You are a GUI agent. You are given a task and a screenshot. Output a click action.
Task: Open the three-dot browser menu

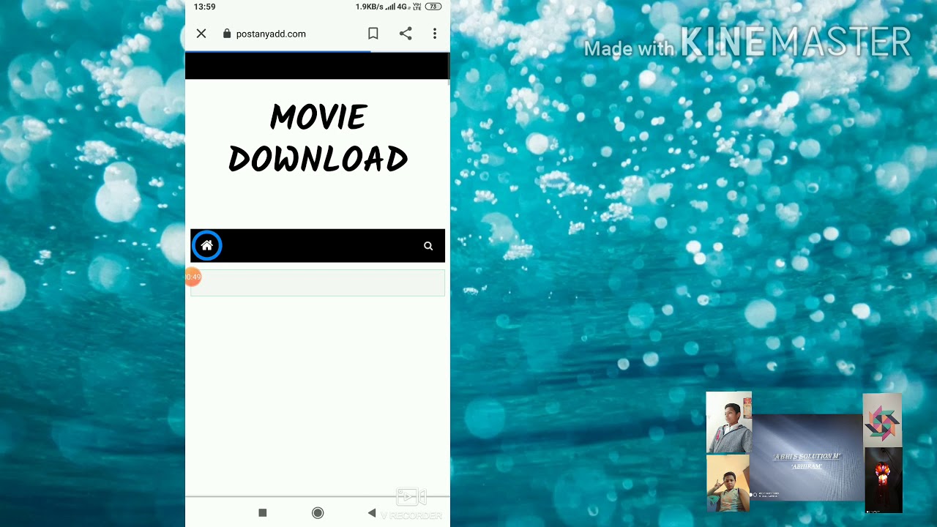(x=435, y=34)
